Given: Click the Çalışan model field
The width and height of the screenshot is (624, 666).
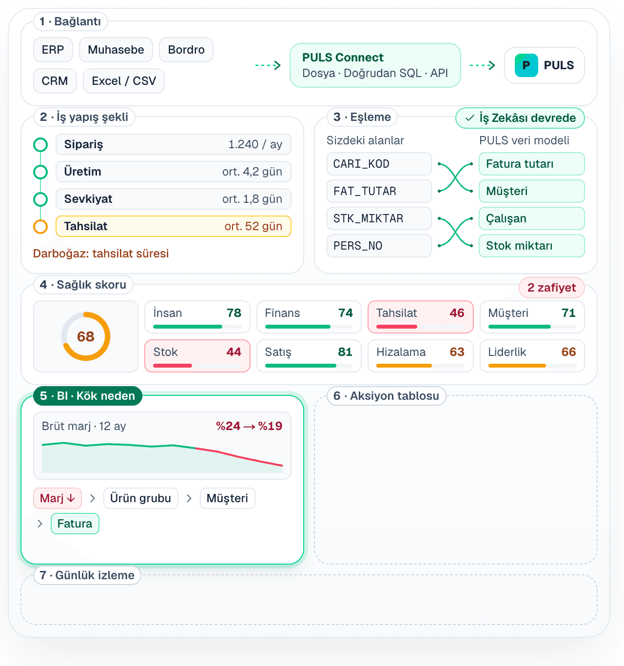Looking at the screenshot, I should (x=532, y=218).
